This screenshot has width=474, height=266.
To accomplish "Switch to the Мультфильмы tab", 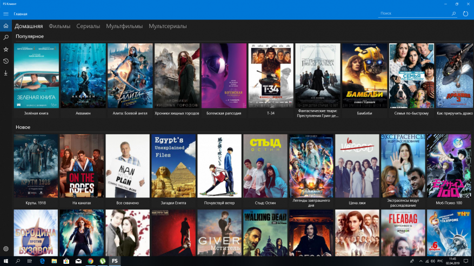I will tap(124, 26).
